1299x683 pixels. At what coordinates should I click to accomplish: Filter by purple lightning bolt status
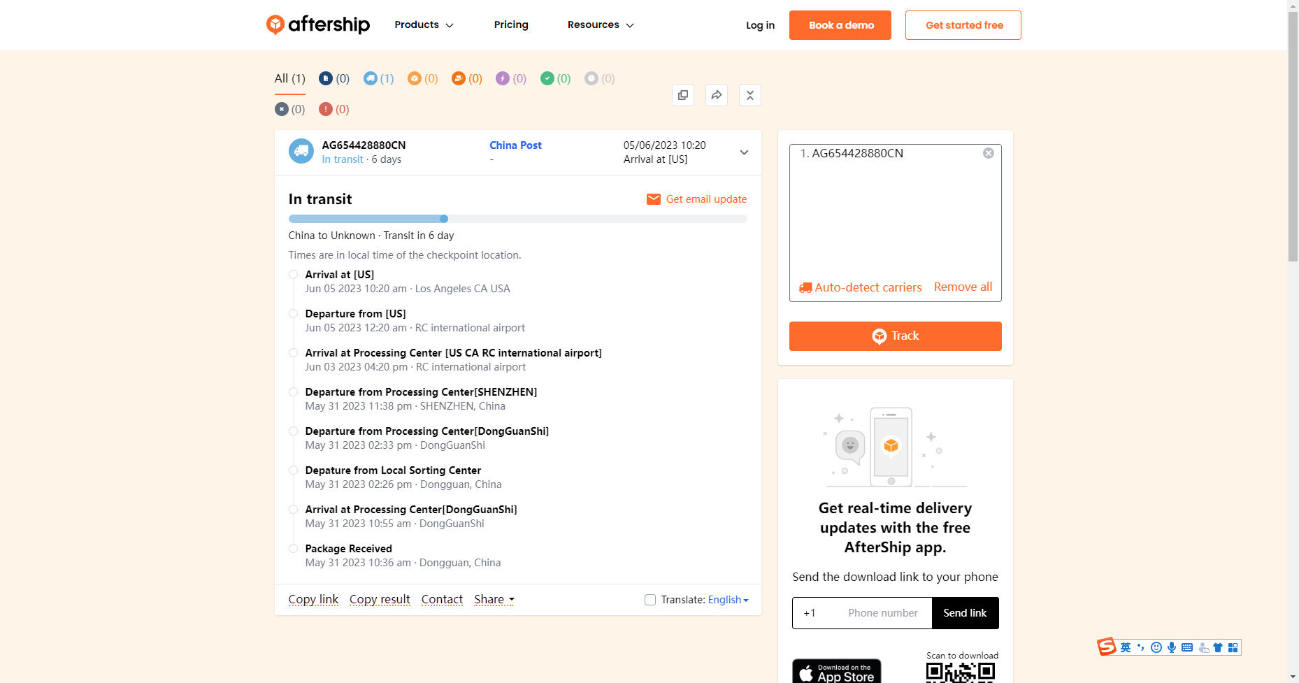[510, 78]
